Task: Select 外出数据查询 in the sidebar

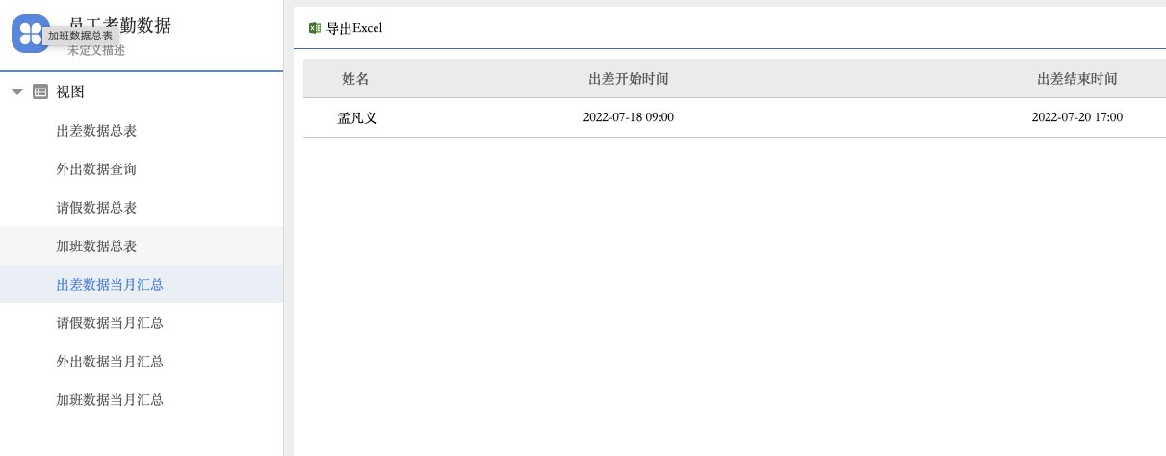Action: click(96, 169)
